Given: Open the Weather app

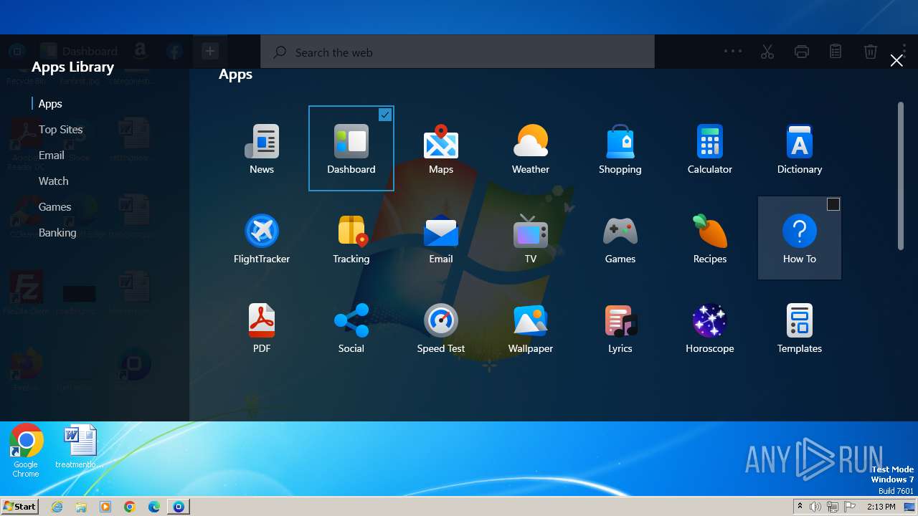Looking at the screenshot, I should [x=531, y=149].
